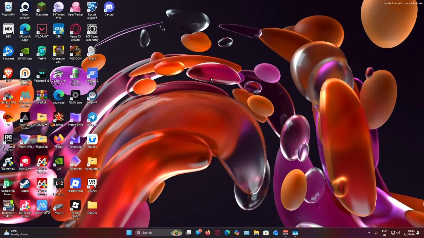The image size is (424, 238).
Task: Select the BitTorrent Web desktop icon
Action: click(x=59, y=11)
